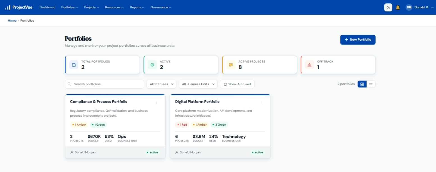The height and width of the screenshot is (172, 436).
Task: Open the All Statuses dropdown
Action: [x=162, y=84]
